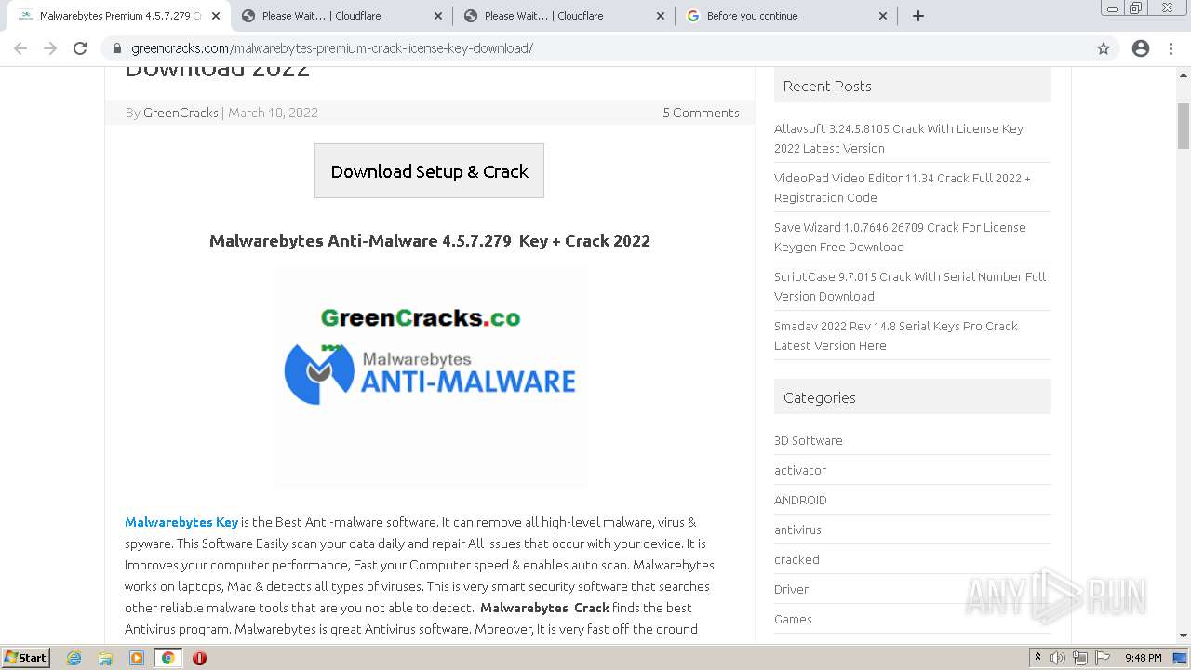This screenshot has width=1191, height=670.
Task: View site info via the padlock icon
Action: [x=117, y=48]
